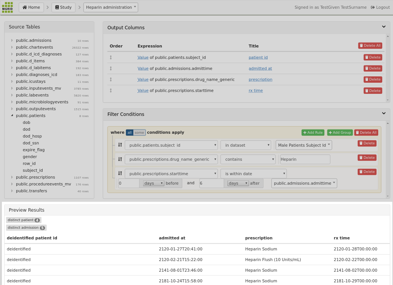The width and height of the screenshot is (393, 285).
Task: Click the Heparin value input field
Action: [x=305, y=159]
